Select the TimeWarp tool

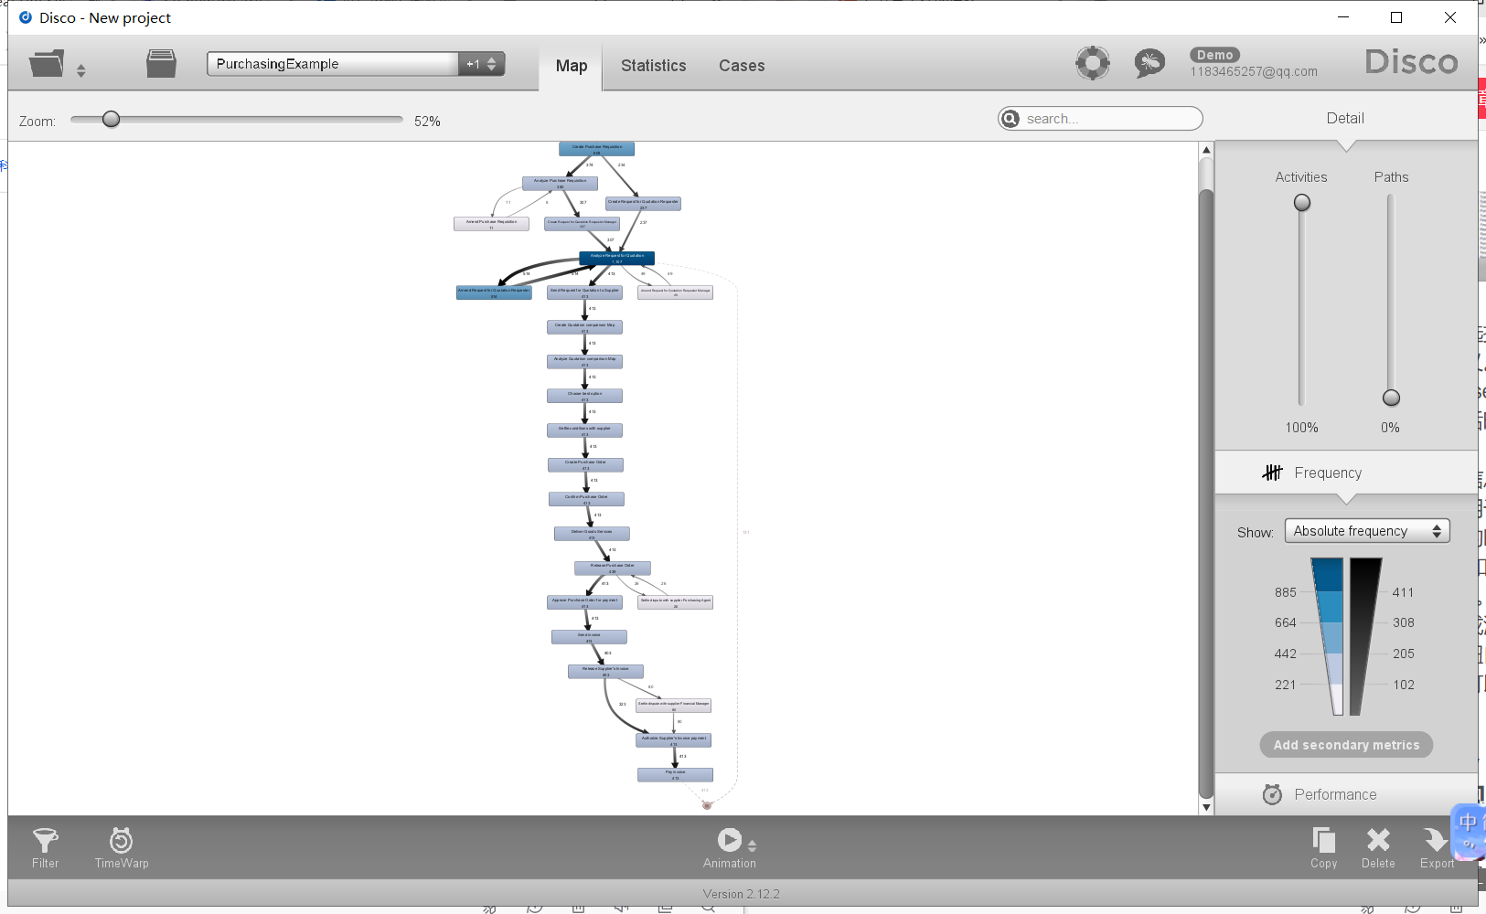(x=121, y=845)
